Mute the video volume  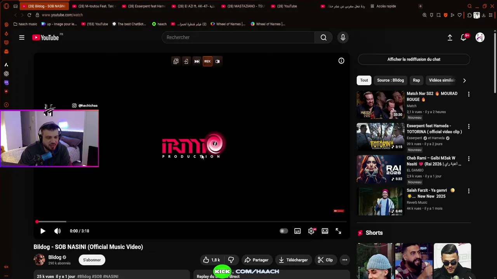coord(57,231)
